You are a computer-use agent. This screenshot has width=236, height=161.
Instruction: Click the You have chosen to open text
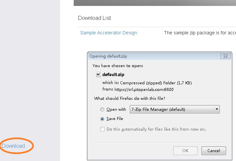pyautogui.click(x=118, y=66)
